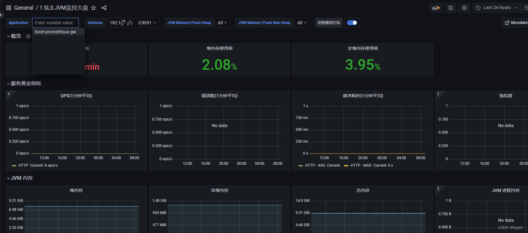The image size is (528, 233).
Task: Click the Application variable input field
Action: (55, 23)
